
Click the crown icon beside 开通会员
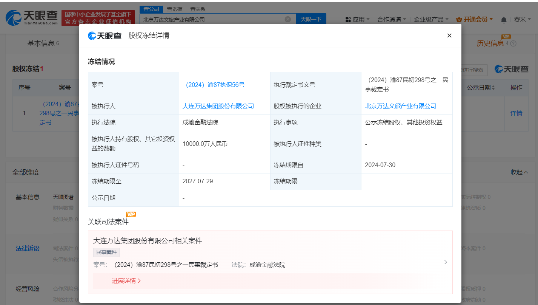pos(459,19)
